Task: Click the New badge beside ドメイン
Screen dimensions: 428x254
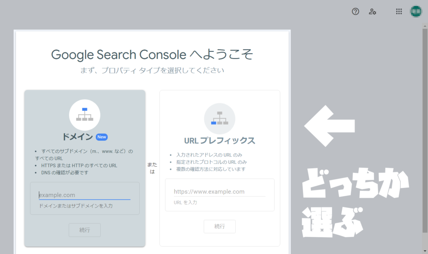Action: tap(102, 137)
